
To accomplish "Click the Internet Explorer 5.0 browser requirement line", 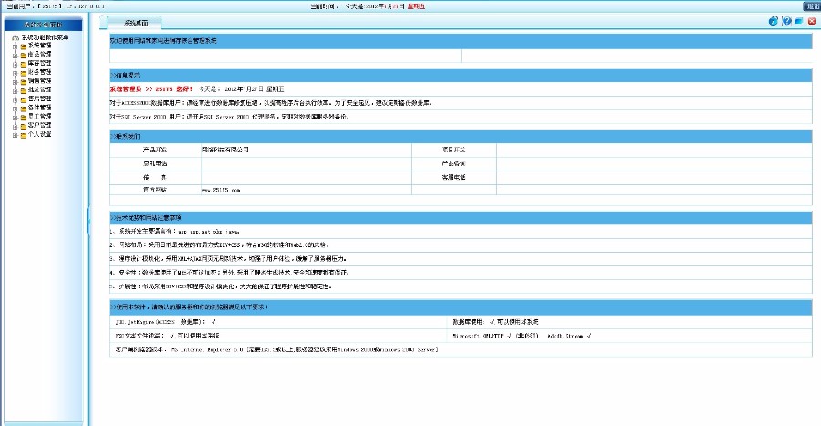I will 277,349.
